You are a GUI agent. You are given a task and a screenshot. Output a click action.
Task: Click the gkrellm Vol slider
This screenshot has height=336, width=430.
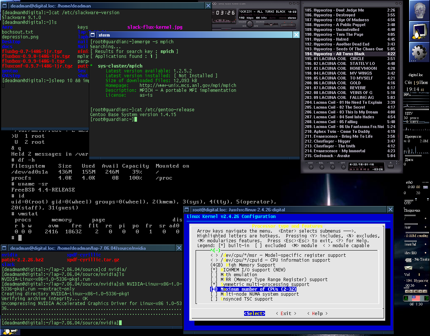click(x=419, y=274)
